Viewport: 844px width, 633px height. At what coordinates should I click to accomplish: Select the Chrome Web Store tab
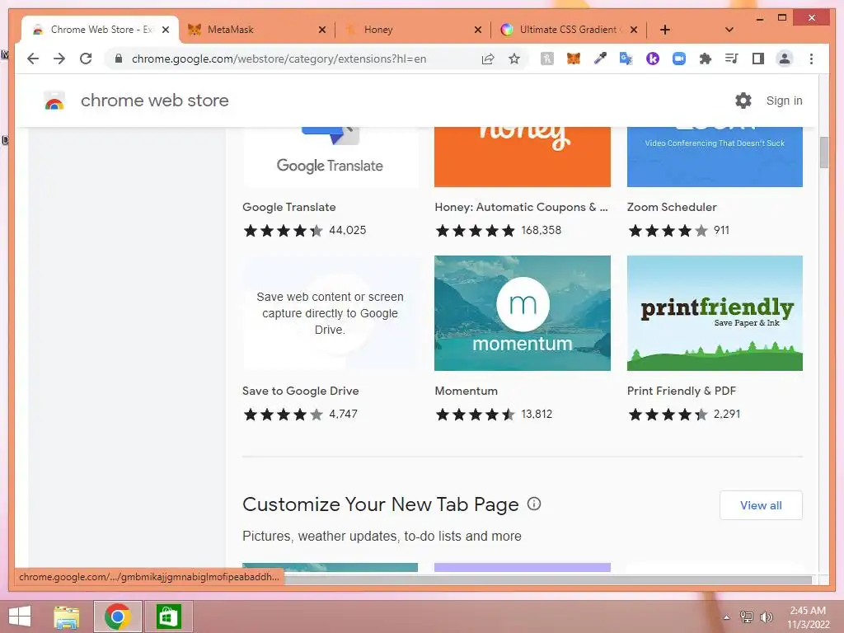[100, 30]
